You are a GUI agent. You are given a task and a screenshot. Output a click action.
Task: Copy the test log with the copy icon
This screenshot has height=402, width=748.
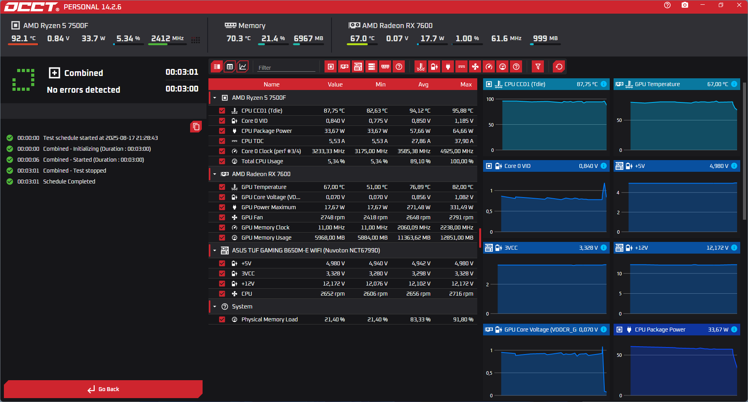pos(196,127)
